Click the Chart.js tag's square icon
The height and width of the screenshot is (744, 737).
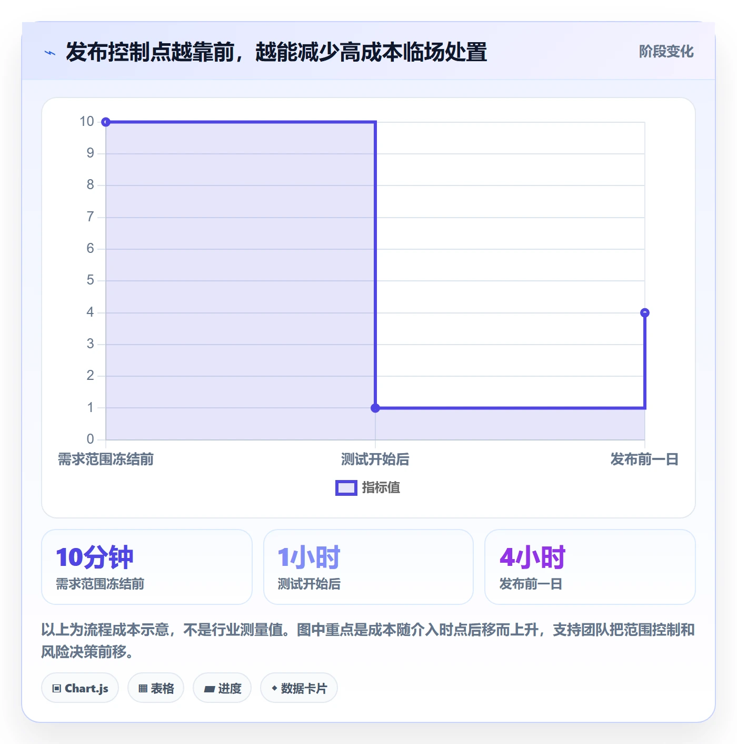[x=57, y=689]
